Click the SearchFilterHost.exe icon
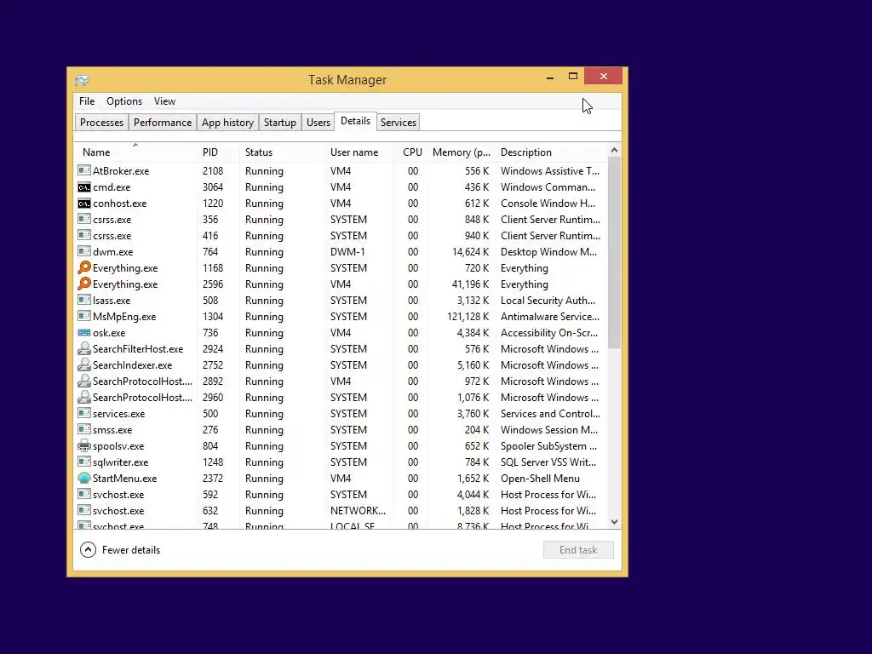This screenshot has width=872, height=654. (x=84, y=348)
